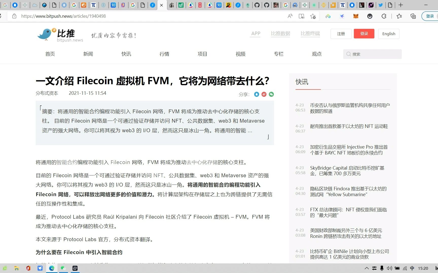438x273 pixels.
Task: Open the 行情 navigation item
Action: point(164,54)
